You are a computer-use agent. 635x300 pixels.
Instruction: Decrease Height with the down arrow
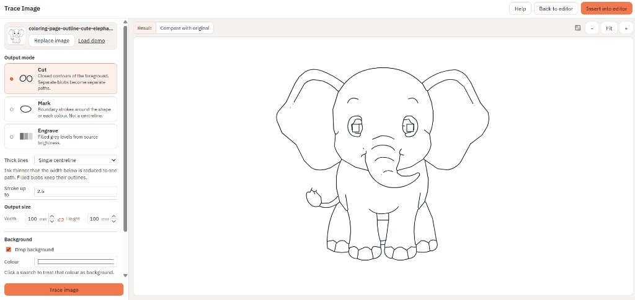pos(114,221)
